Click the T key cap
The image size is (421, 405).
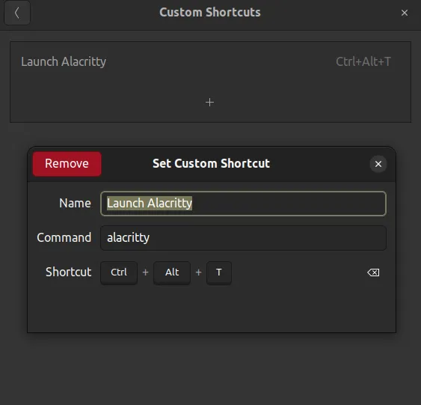point(219,272)
